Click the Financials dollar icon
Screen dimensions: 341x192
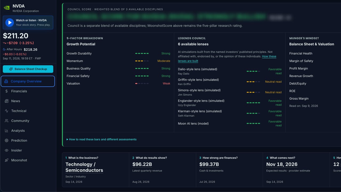tap(6, 91)
